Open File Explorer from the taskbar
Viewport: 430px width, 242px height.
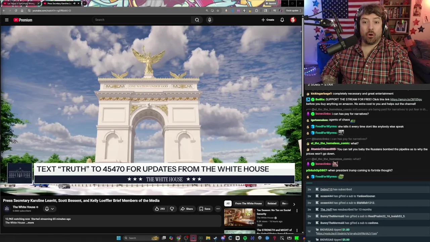208,238
